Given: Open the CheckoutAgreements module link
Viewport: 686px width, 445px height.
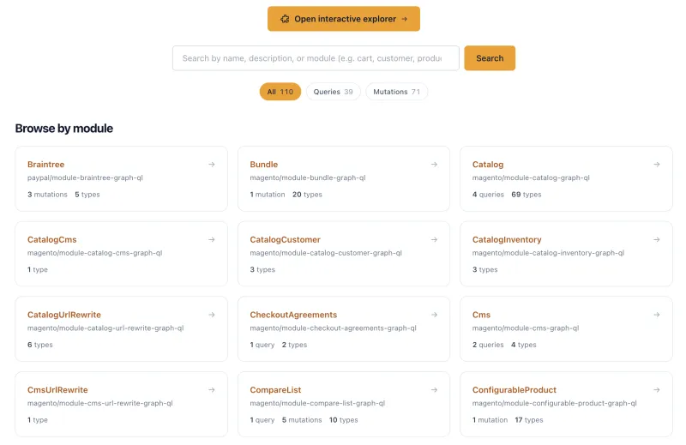Looking at the screenshot, I should point(293,315).
